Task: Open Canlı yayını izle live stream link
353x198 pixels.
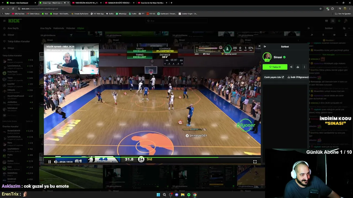Action: (x=274, y=77)
